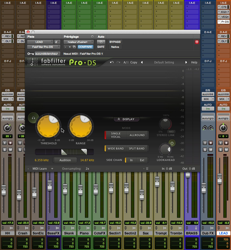Open the aucundéclencheur key input dropdown
231x250 pixels.
47,54
